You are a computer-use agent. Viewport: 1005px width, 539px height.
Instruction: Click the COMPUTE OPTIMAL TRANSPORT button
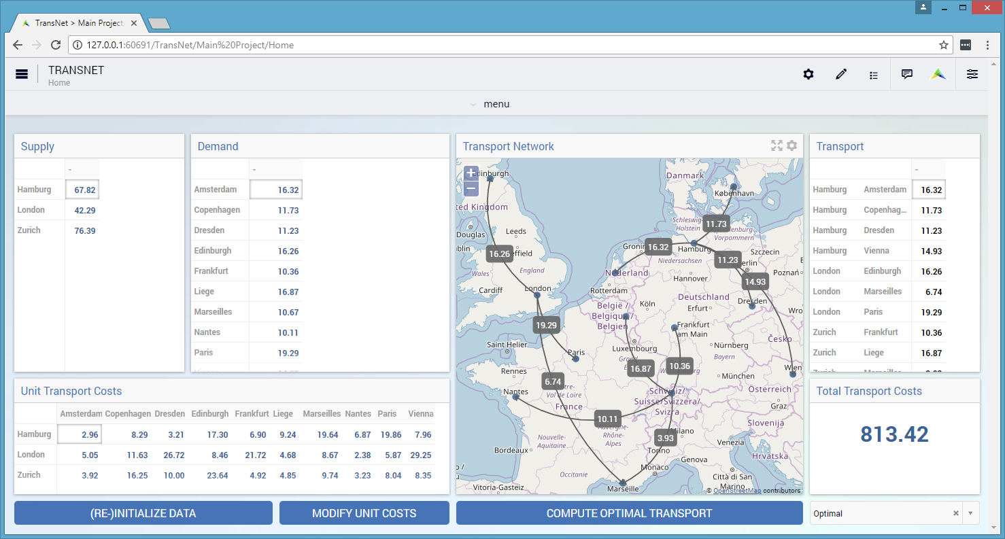coord(630,513)
